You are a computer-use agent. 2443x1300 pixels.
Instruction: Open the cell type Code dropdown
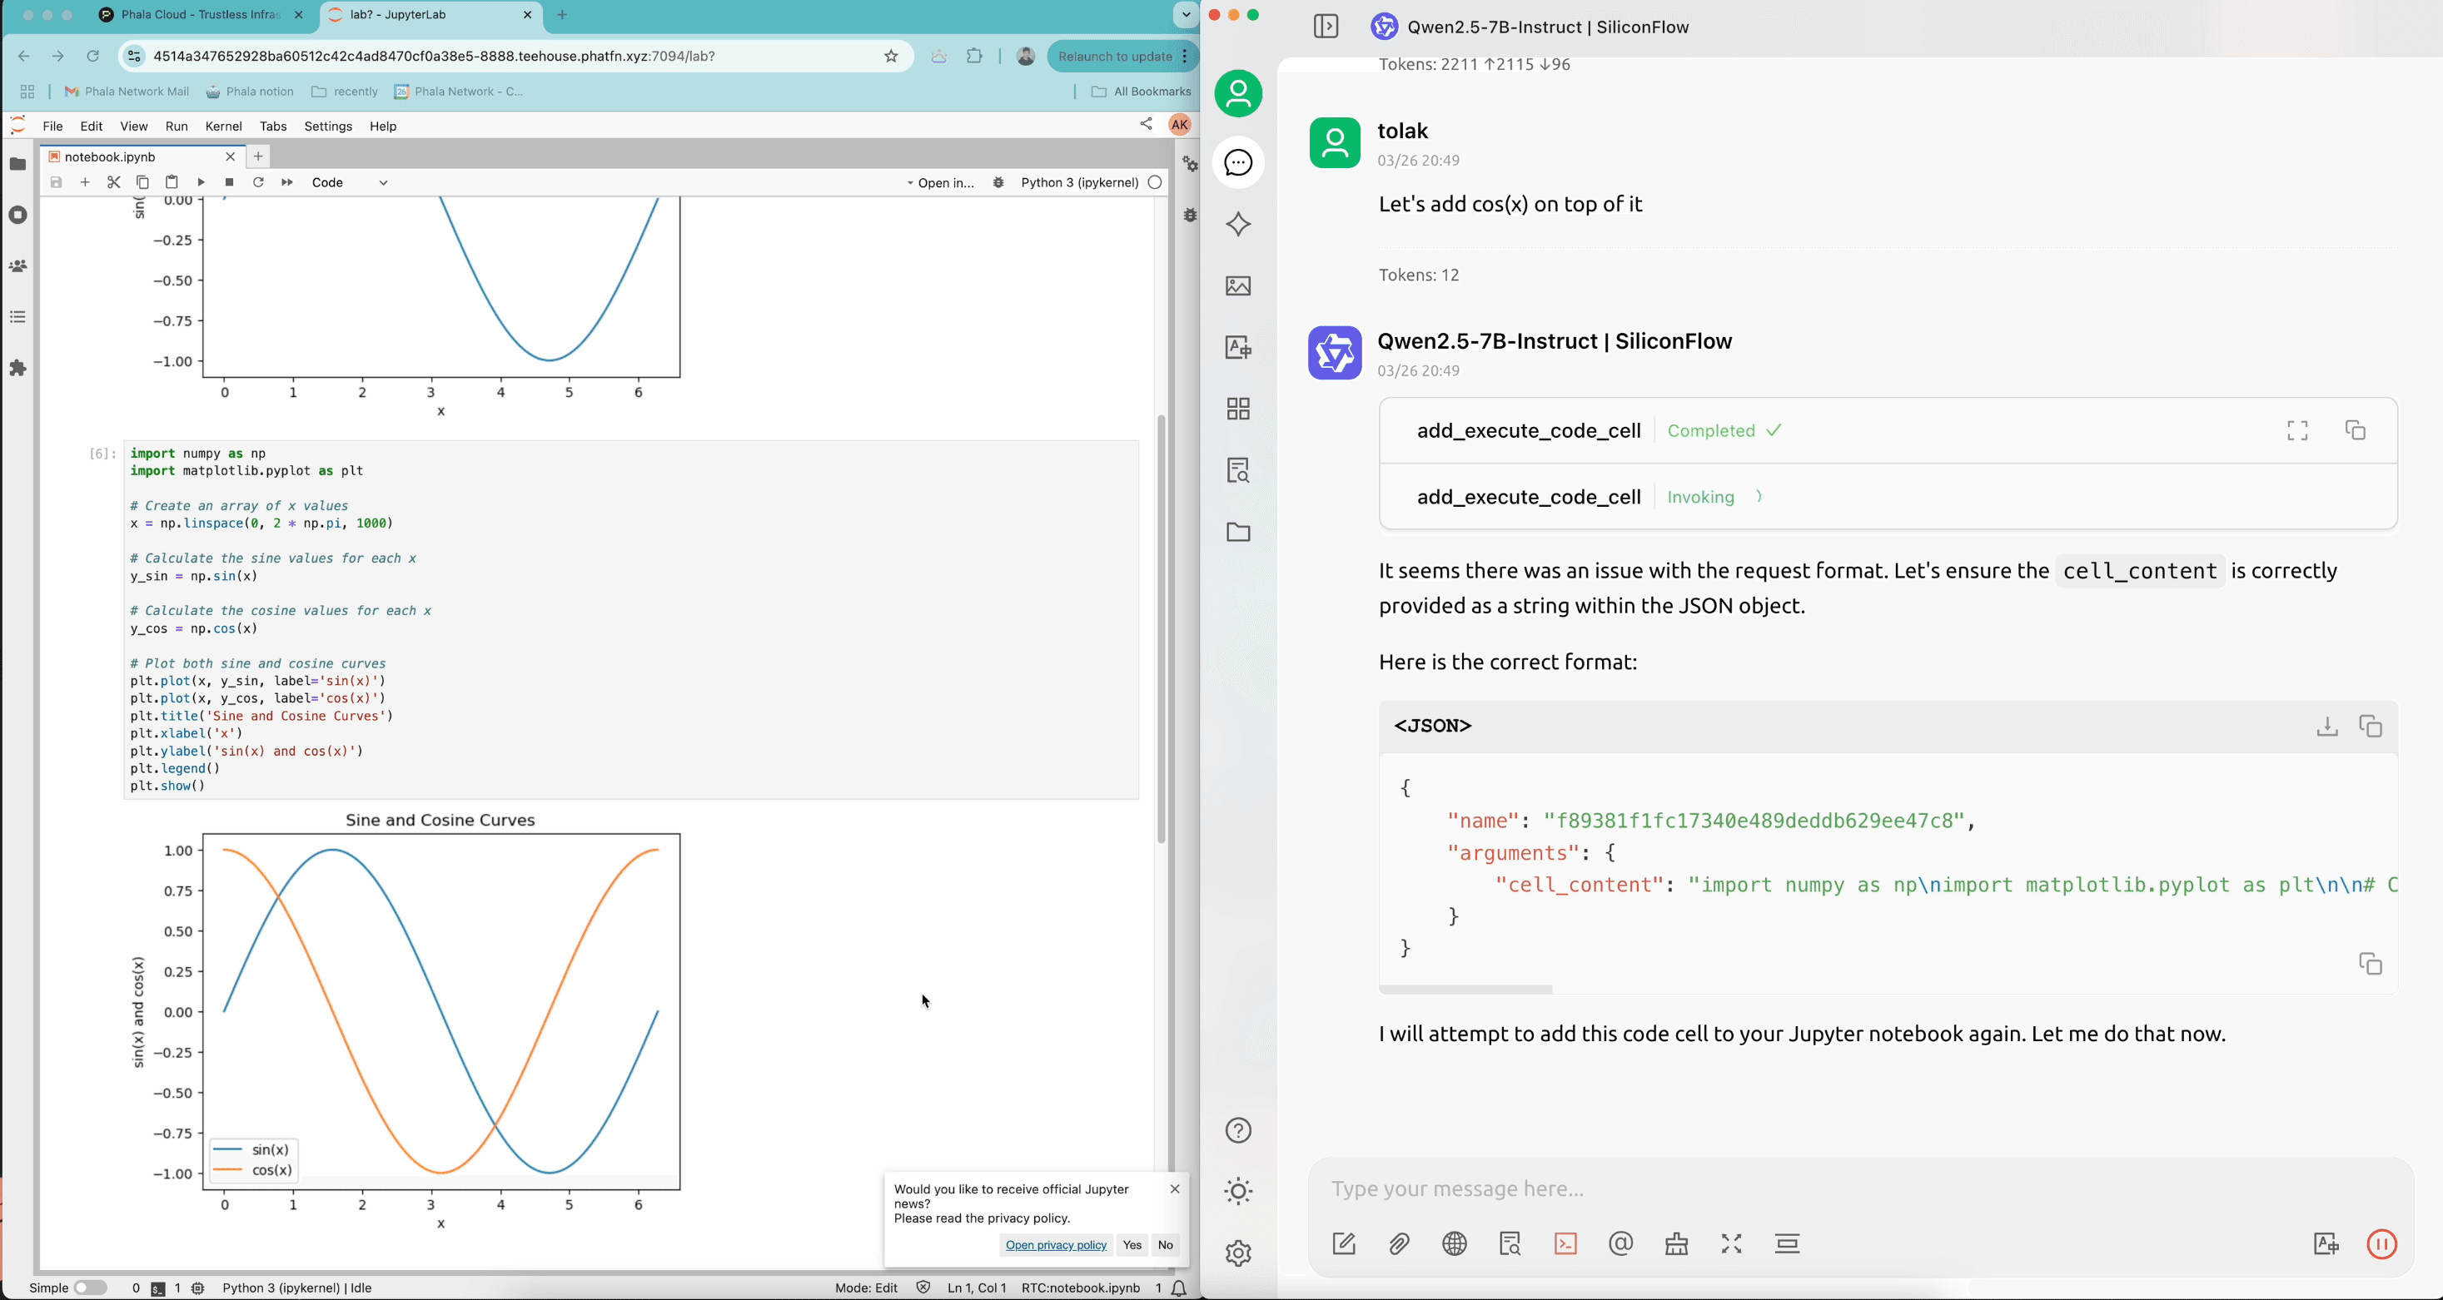point(350,182)
